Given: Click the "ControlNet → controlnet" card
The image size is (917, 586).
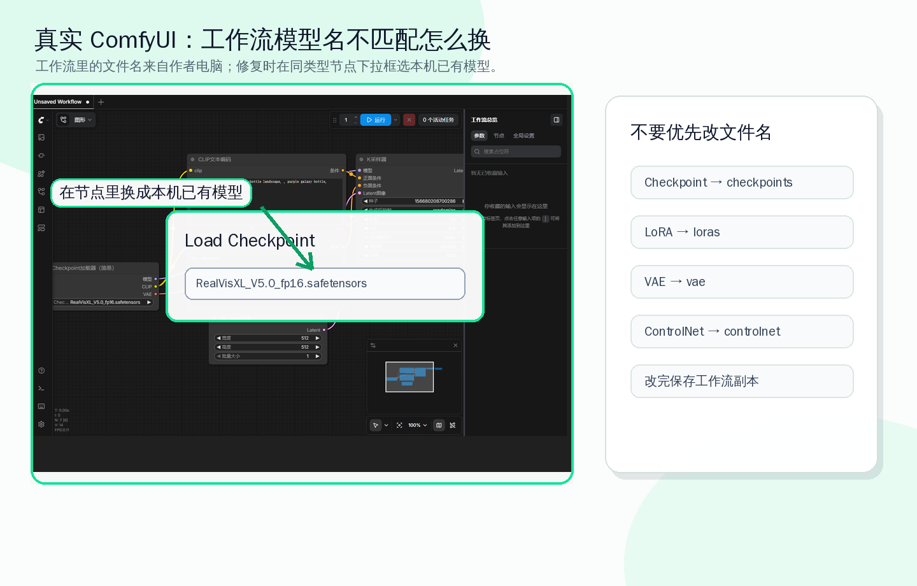Looking at the screenshot, I should point(742,332).
